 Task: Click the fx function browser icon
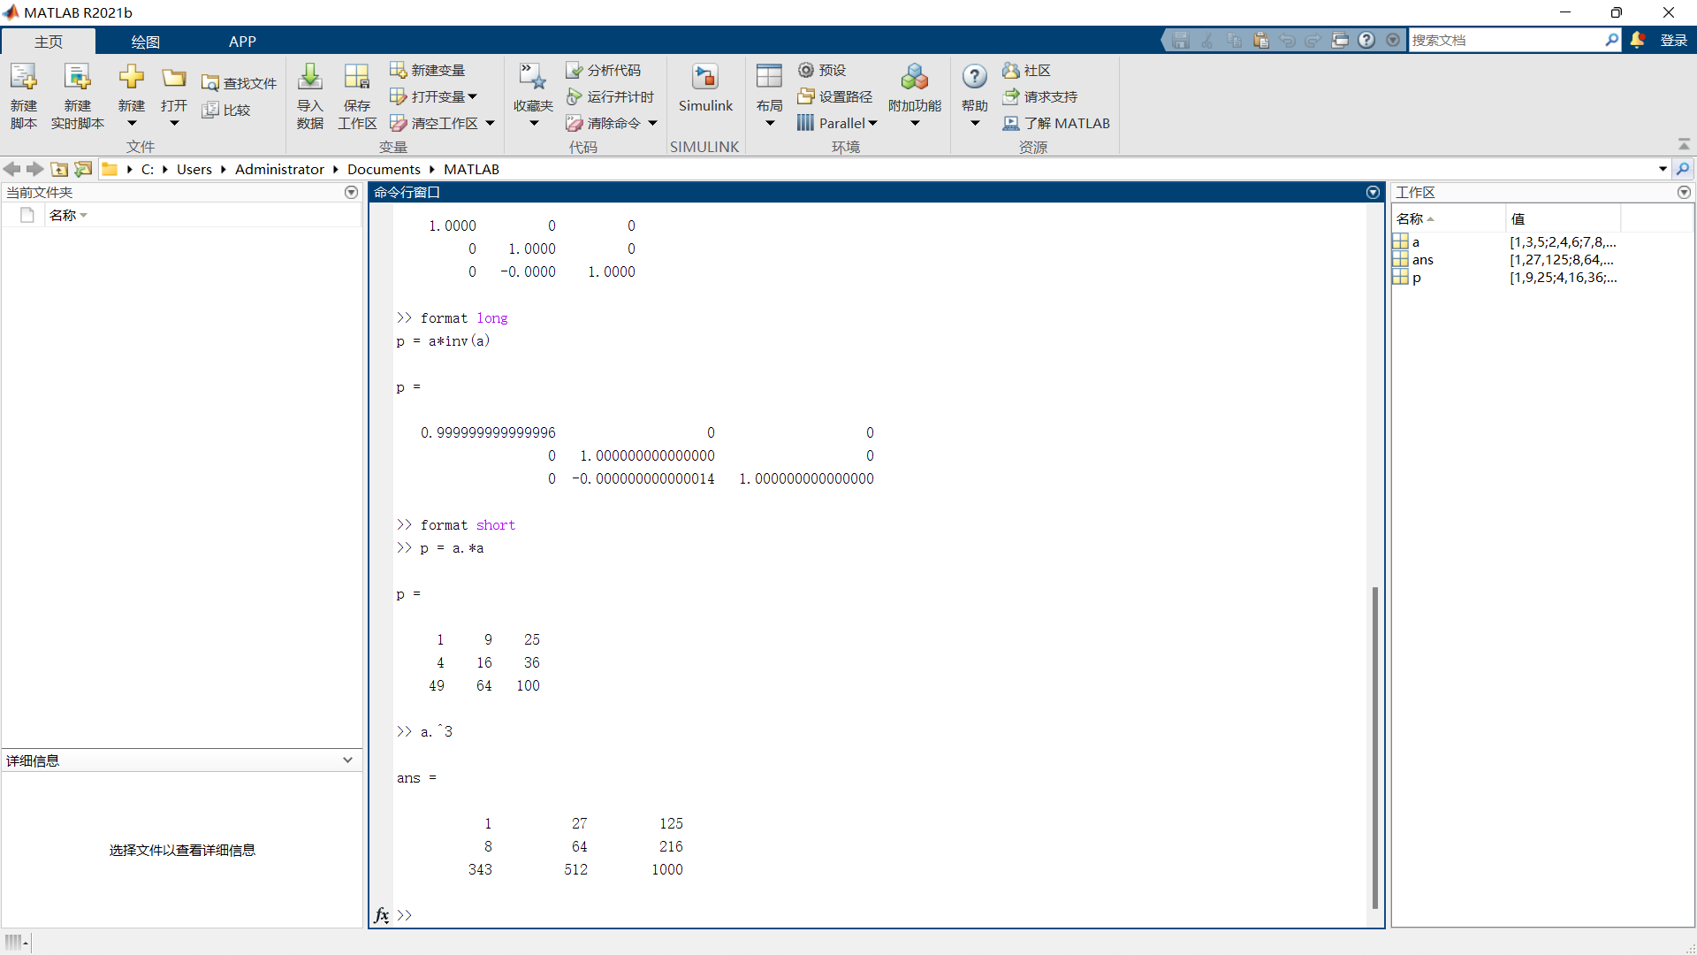(x=381, y=915)
